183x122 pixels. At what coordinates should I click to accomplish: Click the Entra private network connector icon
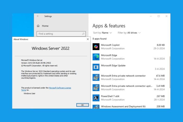(96, 77)
